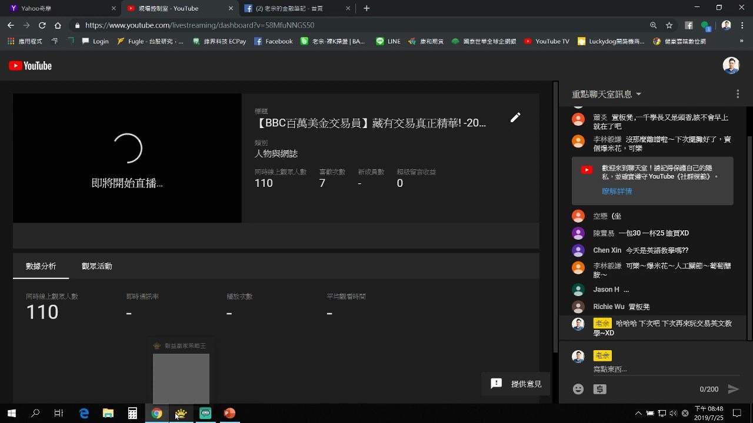Open Chrome on the taskbar
The width and height of the screenshot is (753, 423).
click(x=156, y=413)
